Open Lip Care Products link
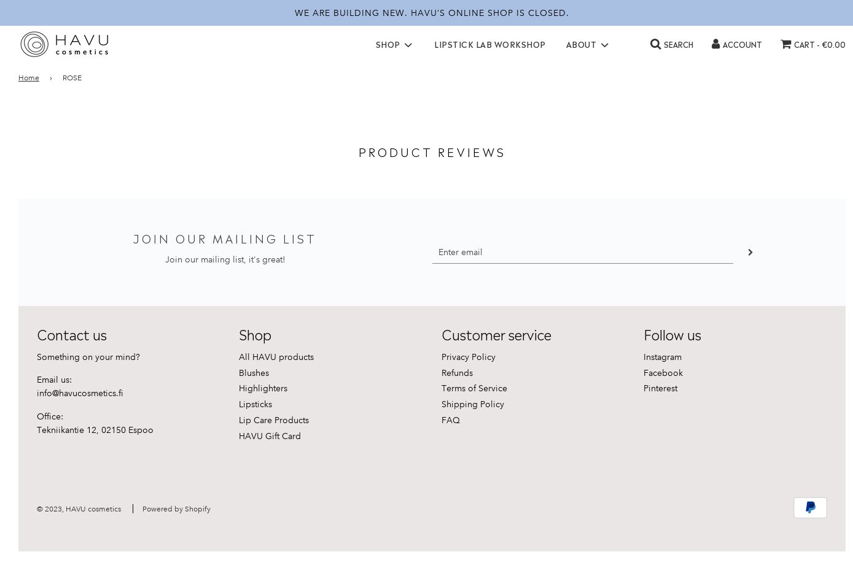This screenshot has width=853, height=582. [274, 420]
